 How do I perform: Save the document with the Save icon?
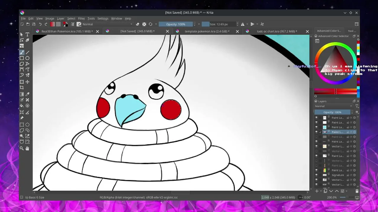[x=34, y=24]
